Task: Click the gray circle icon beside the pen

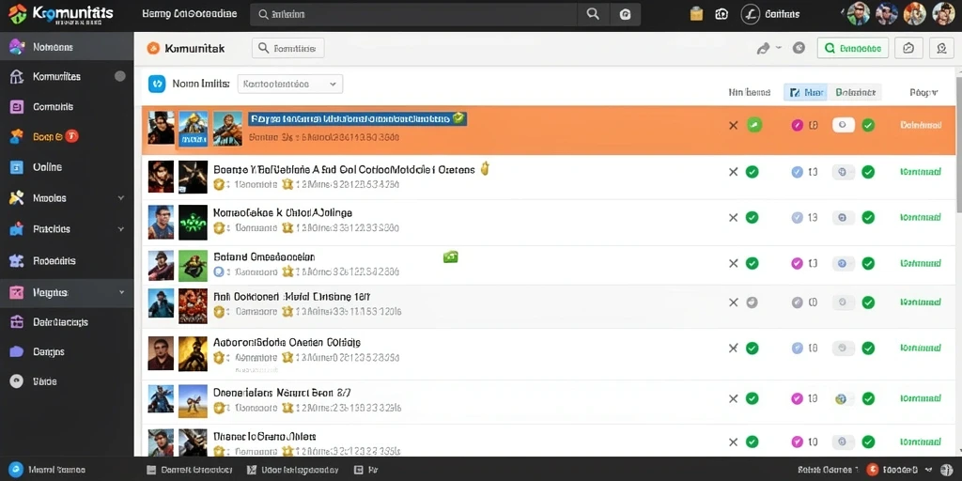Action: point(799,48)
